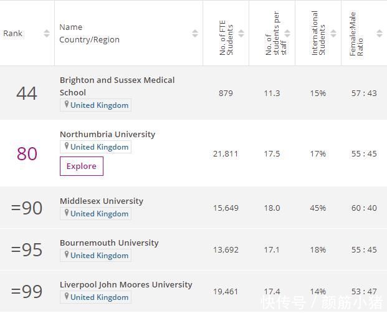
Task: Sort by Name Country/Region arrows
Action: coord(195,34)
